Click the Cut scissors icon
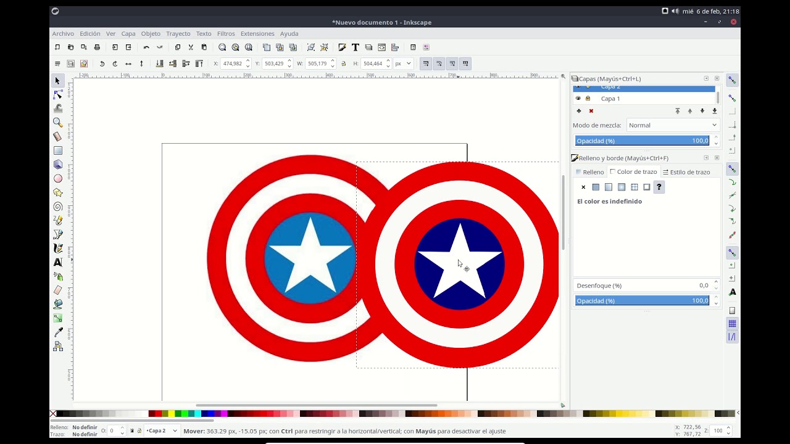Image resolution: width=790 pixels, height=444 pixels. click(191, 47)
